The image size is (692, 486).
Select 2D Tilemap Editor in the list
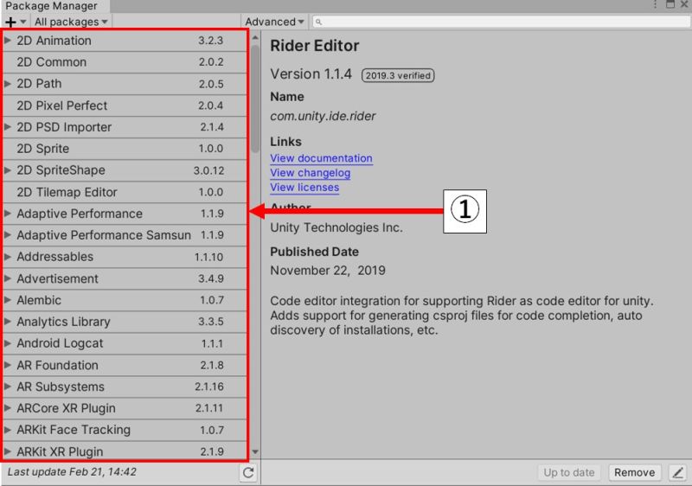click(125, 192)
